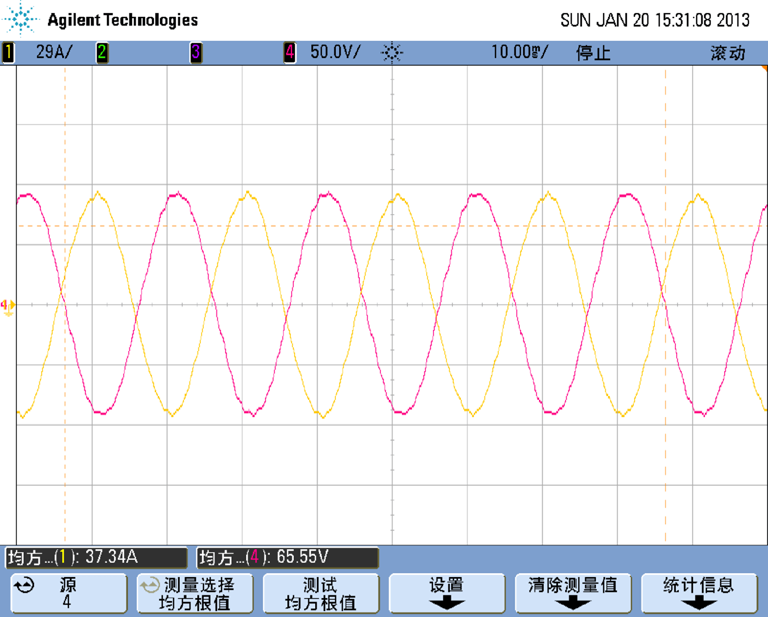This screenshot has height=617, width=768.
Task: Expand the 统计信息 softkey menu
Action: 699,593
